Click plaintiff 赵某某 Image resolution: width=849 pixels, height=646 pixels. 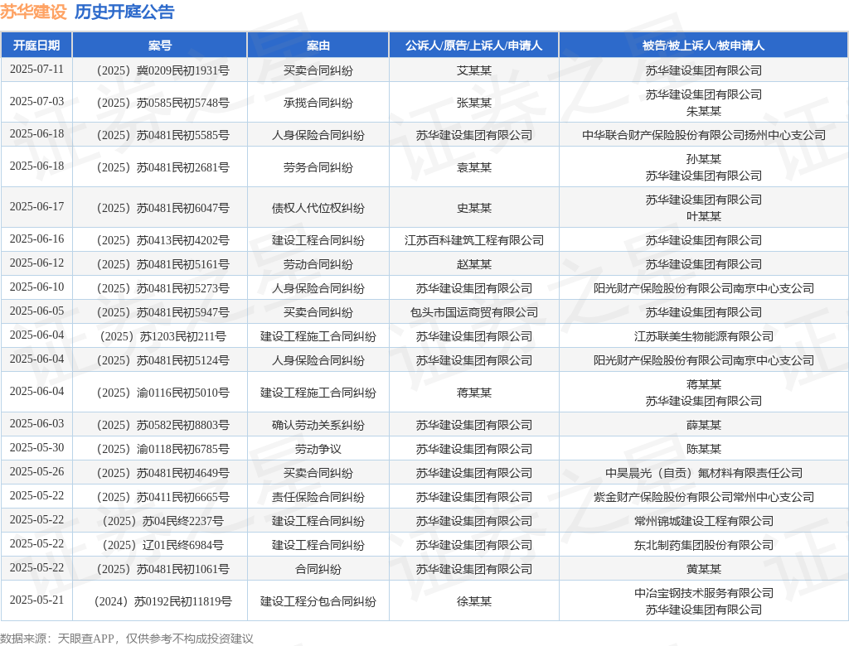coord(473,264)
